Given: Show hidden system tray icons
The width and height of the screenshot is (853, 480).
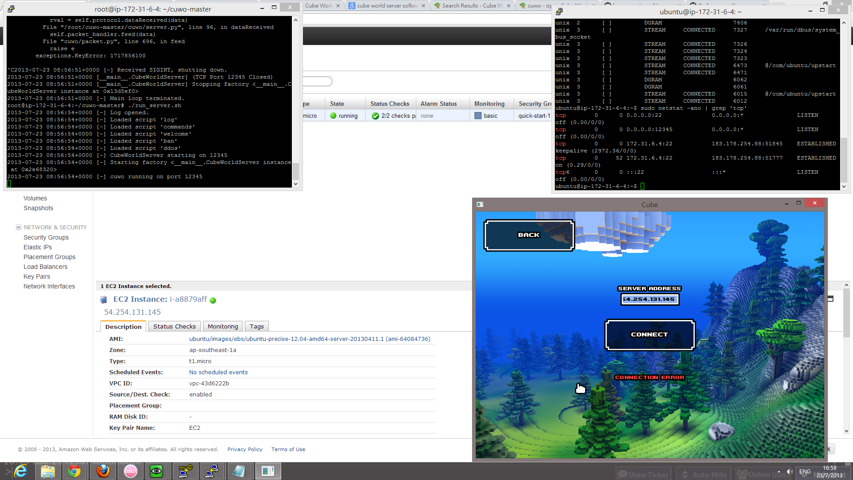Looking at the screenshot, I should pyautogui.click(x=779, y=472).
